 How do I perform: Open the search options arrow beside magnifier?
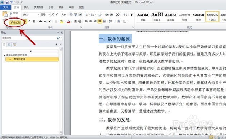(62, 38)
